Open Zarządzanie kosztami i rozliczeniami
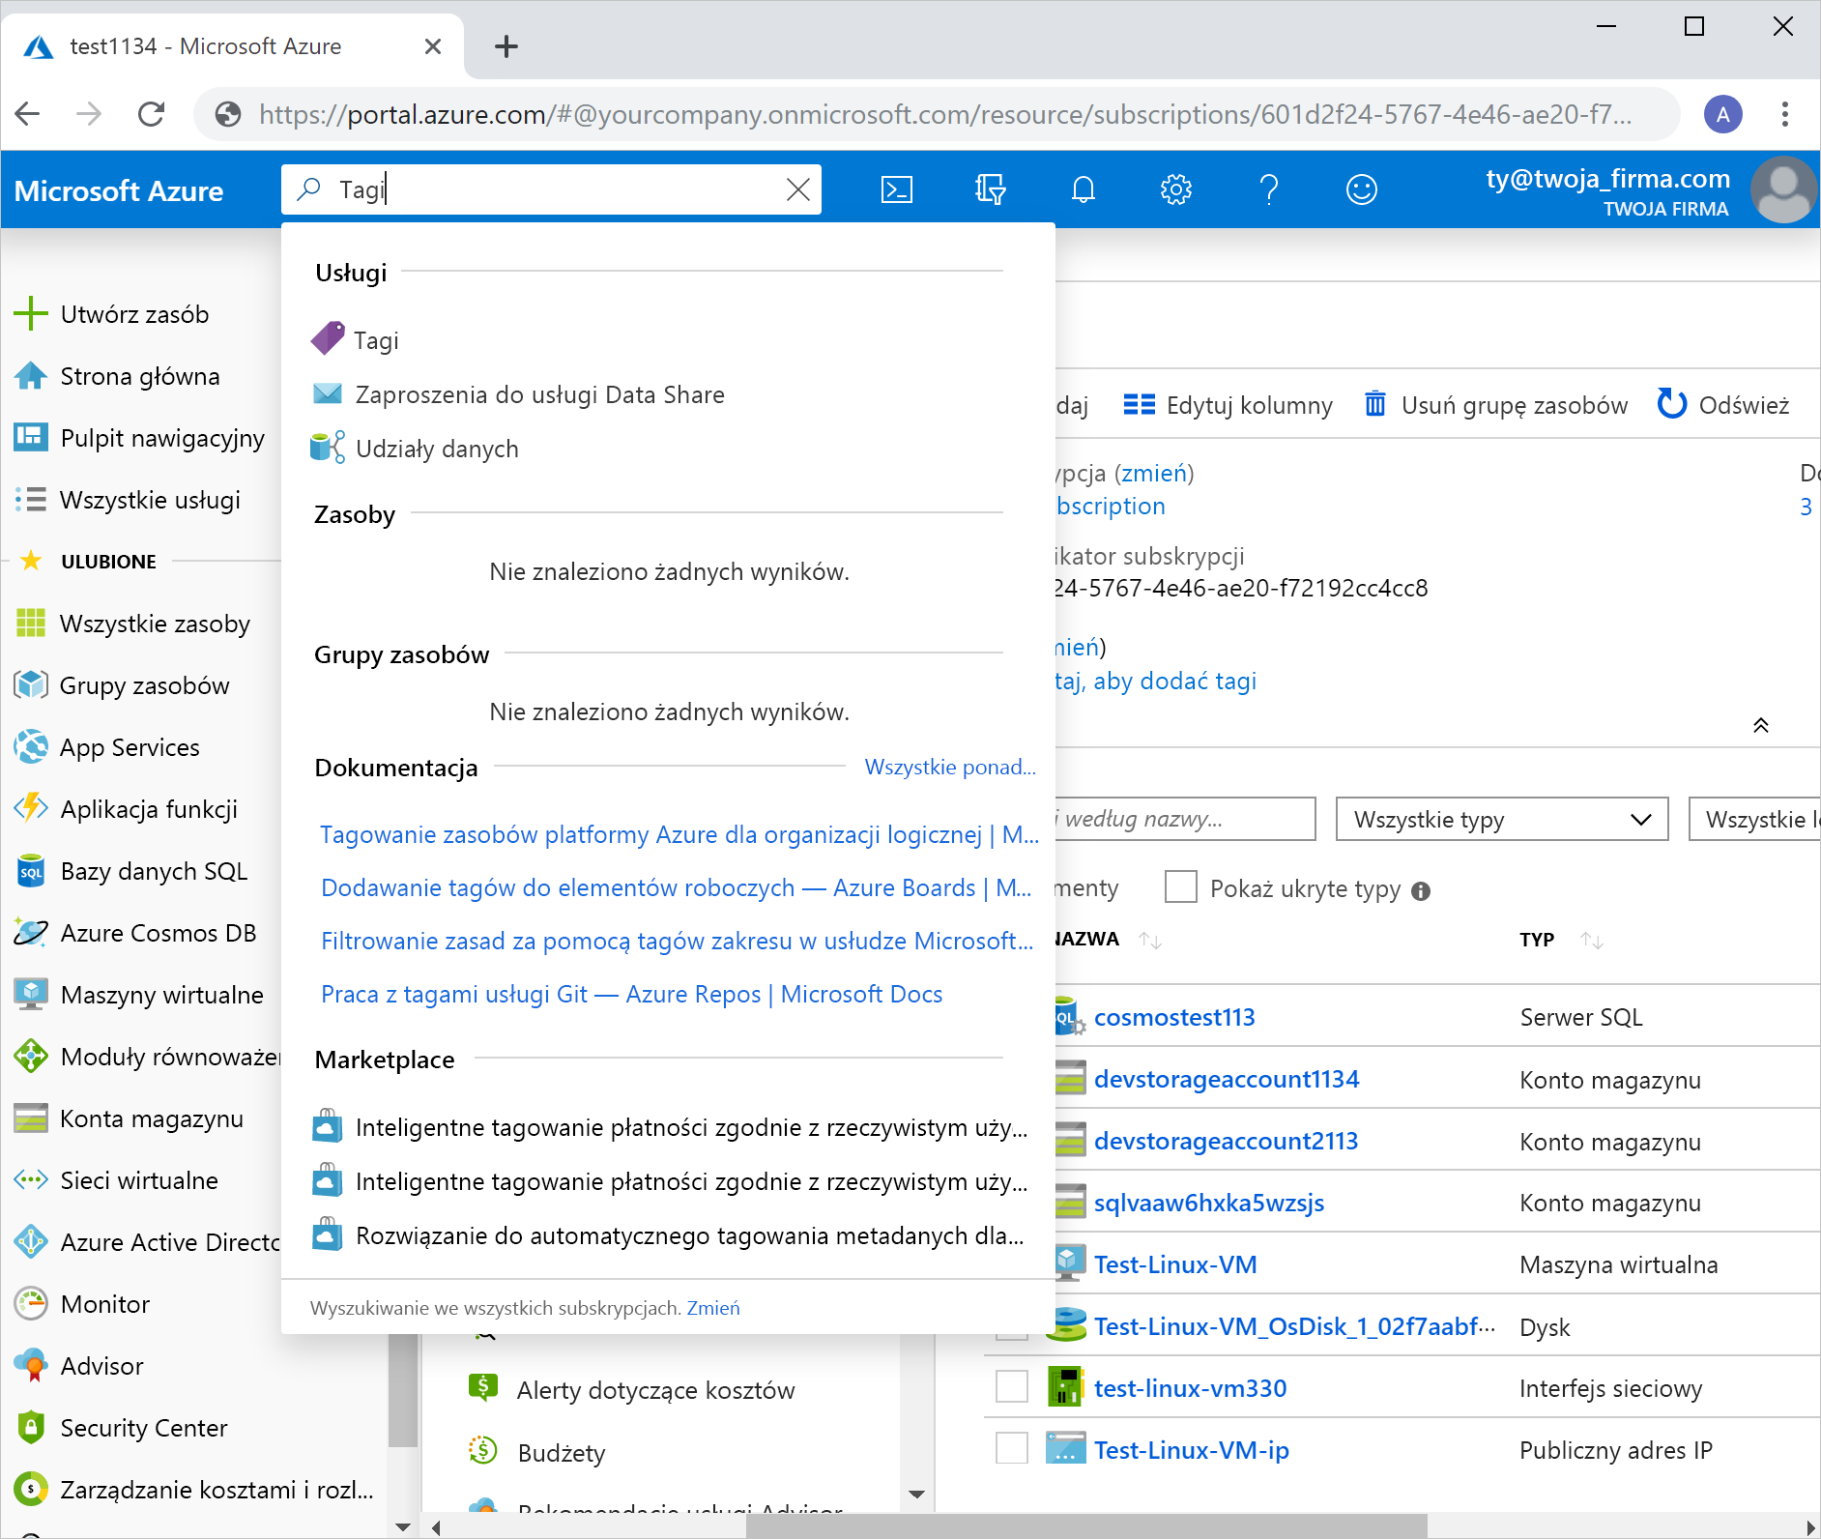This screenshot has width=1821, height=1539. click(x=193, y=1490)
